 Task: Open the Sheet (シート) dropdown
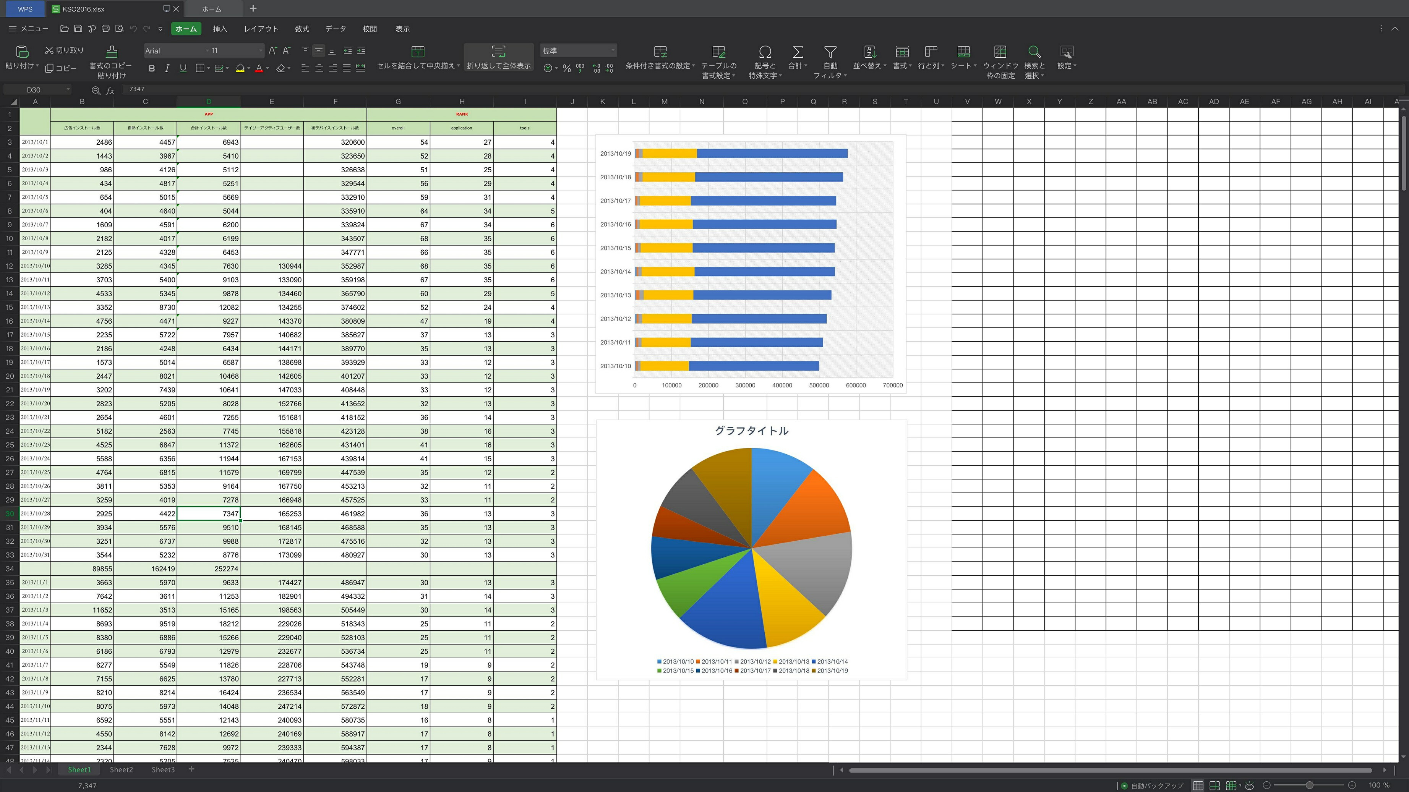pos(964,57)
